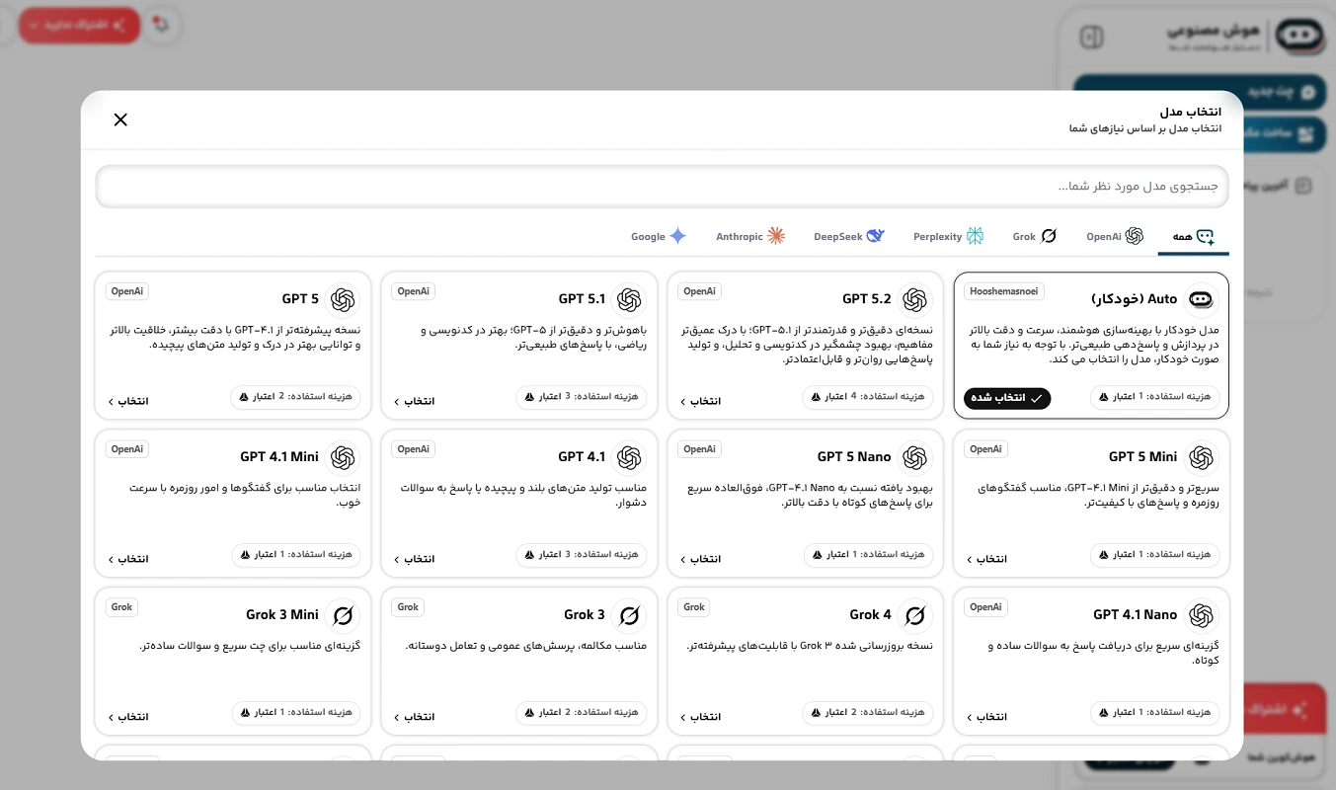This screenshot has height=790, width=1336.
Task: Click the OpenAi tag on the GPT 5.2 card
Action: click(699, 292)
